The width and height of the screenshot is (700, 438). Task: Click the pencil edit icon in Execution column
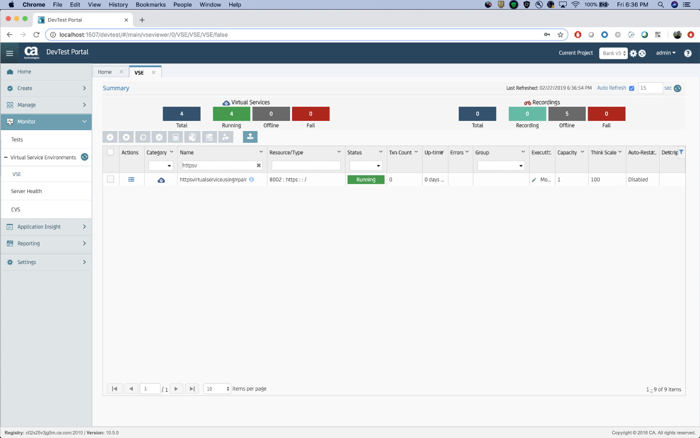pos(534,180)
